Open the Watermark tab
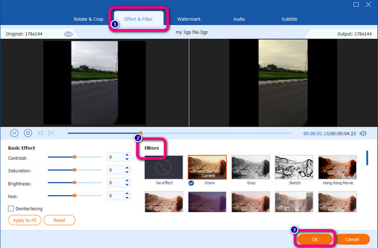Screen dimensions: 378x248 tap(189, 19)
